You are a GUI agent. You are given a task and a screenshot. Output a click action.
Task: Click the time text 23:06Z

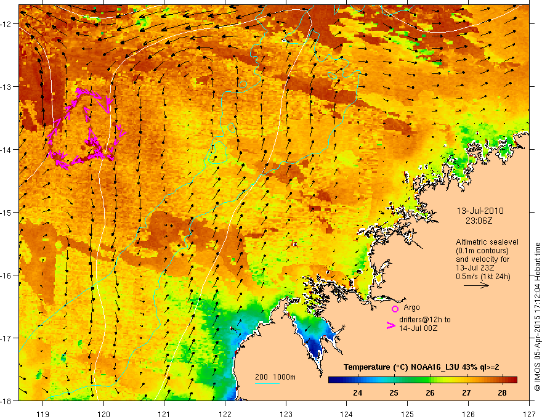pyautogui.click(x=479, y=220)
